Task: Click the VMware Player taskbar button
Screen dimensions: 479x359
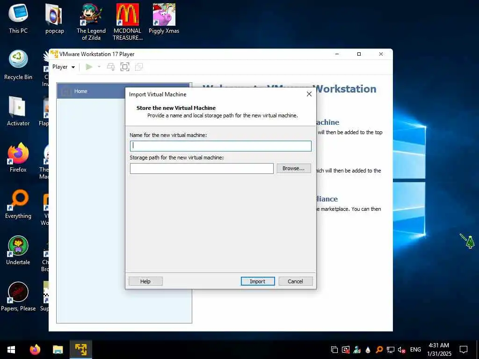Action: point(81,350)
